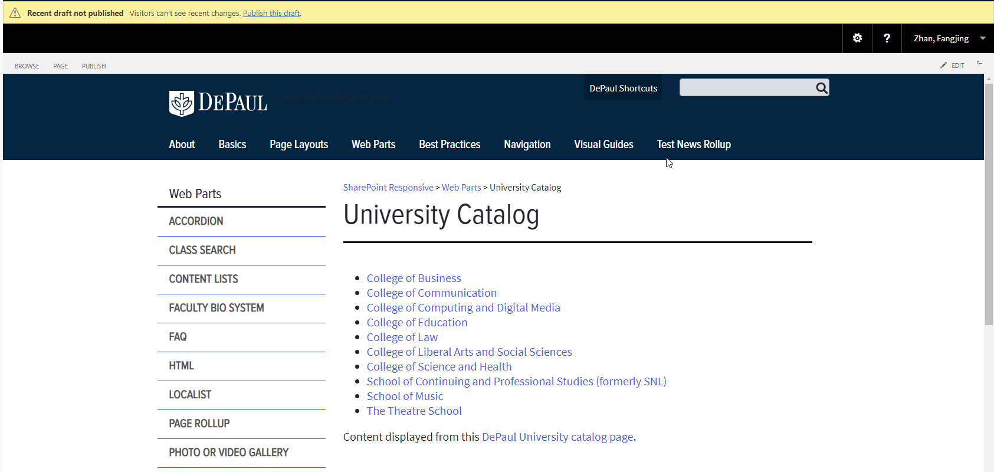Viewport: 994px width, 472px height.
Task: Open DePaul Shortcuts
Action: point(623,88)
